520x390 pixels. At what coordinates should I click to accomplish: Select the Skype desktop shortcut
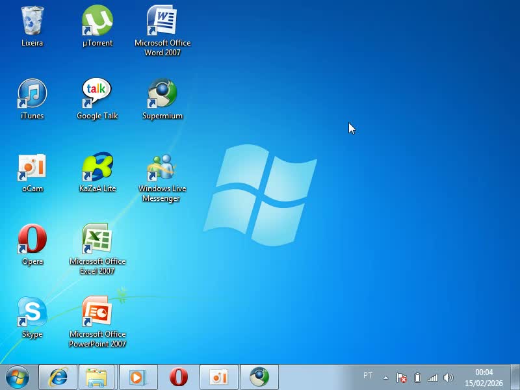click(32, 313)
